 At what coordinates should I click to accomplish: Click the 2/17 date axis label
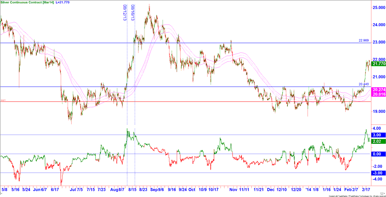point(366,189)
